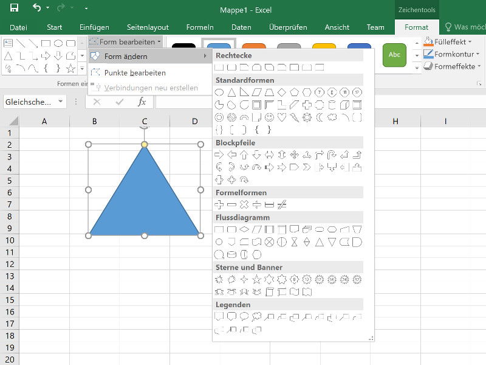The height and width of the screenshot is (365, 486).
Task: Change shape to the diamond in Standardformen
Action: pos(282,92)
